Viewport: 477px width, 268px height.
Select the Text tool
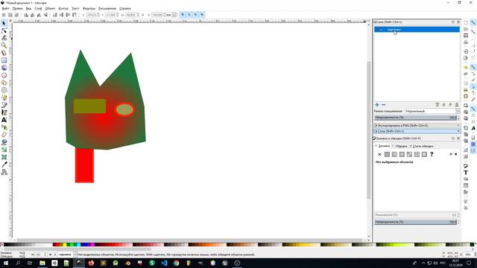pos(4,120)
